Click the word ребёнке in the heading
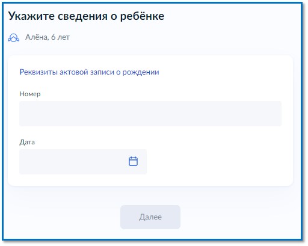 click(142, 16)
